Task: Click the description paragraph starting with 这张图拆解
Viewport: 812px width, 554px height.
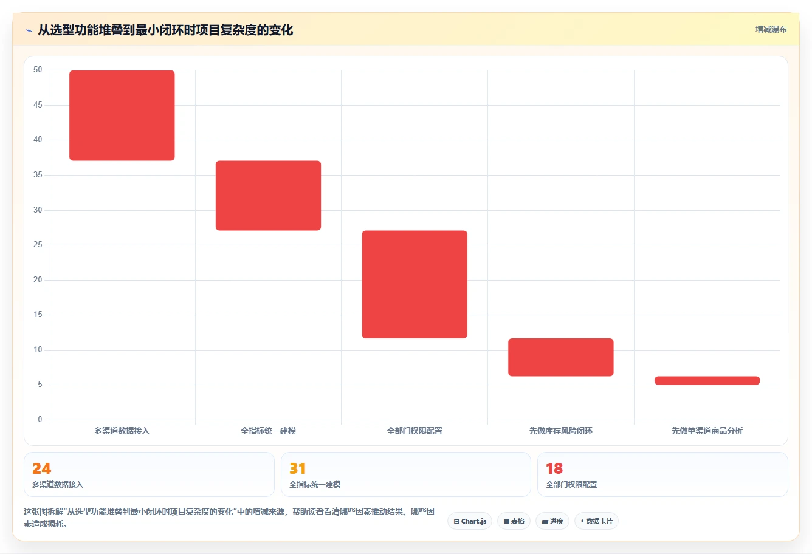Action: [229, 518]
